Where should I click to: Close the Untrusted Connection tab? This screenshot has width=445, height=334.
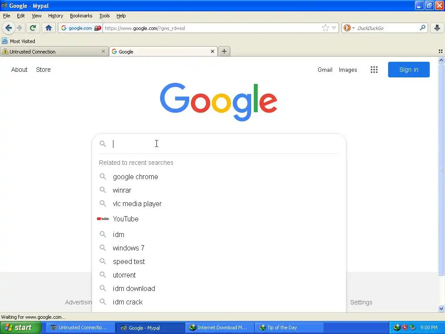point(103,51)
